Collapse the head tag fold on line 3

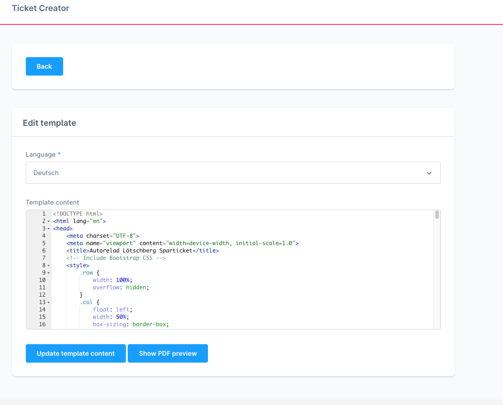(49, 229)
